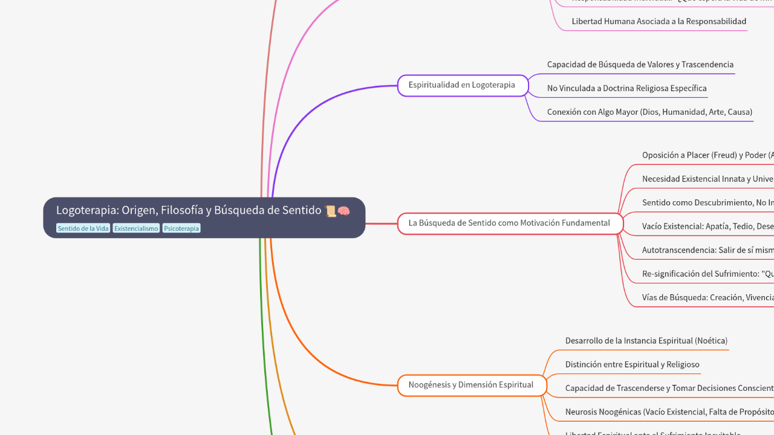774x435 pixels.
Task: Select the "Noogénesis y Dimensión Espiritual" node
Action: pos(471,385)
